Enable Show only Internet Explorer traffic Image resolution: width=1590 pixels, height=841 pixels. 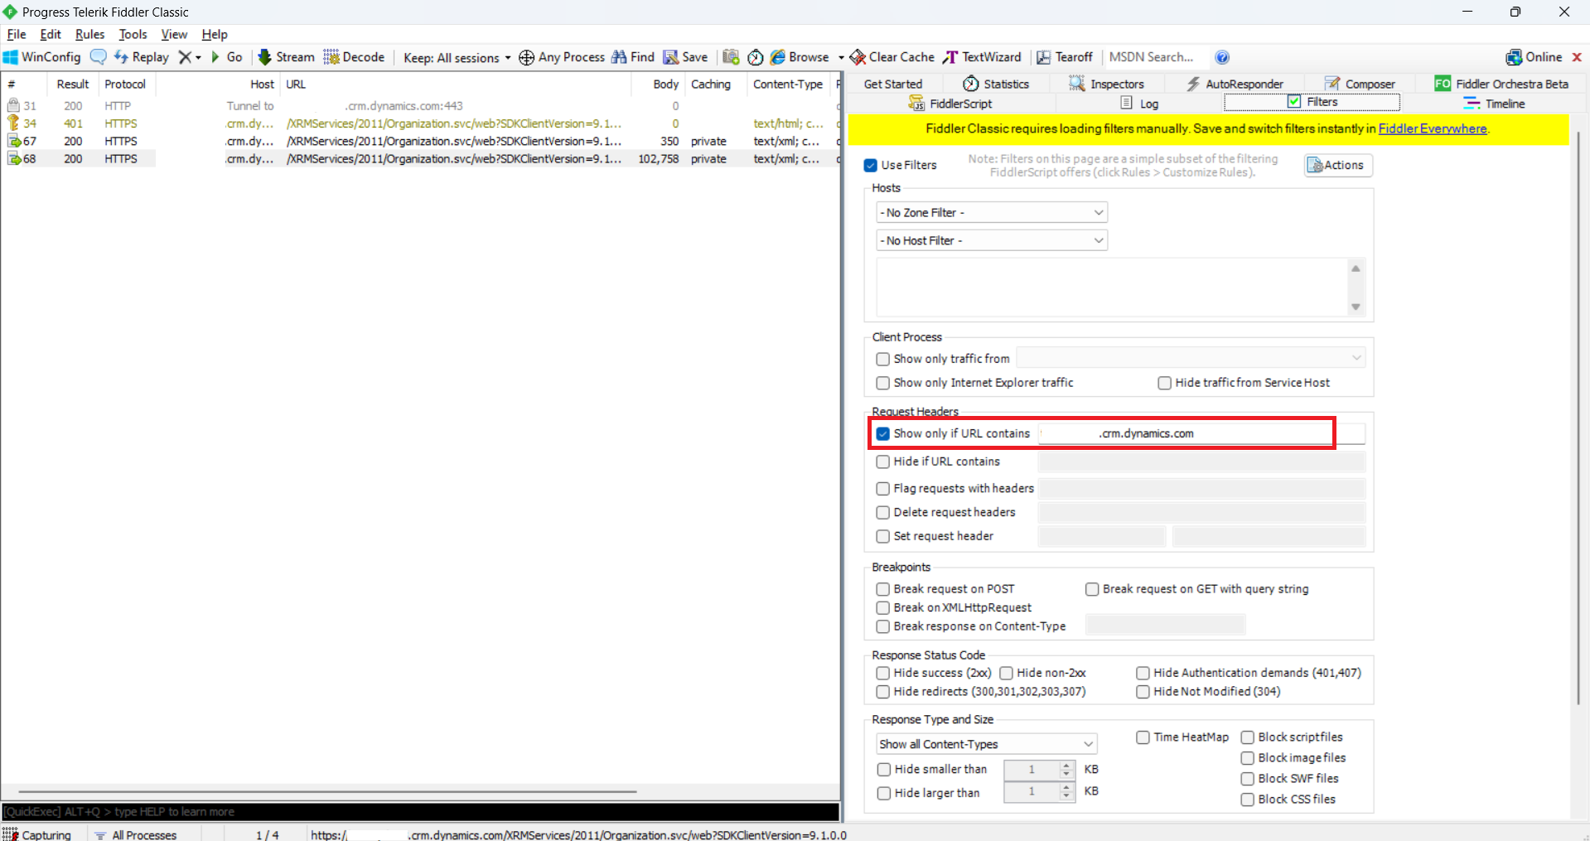click(x=882, y=383)
